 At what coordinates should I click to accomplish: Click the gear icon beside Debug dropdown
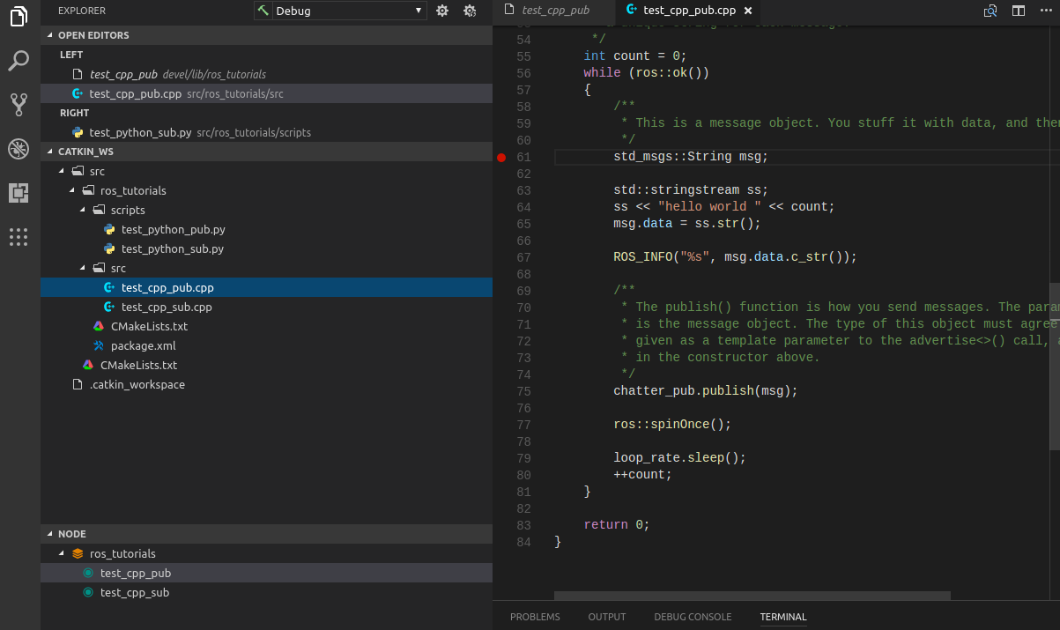pyautogui.click(x=442, y=11)
